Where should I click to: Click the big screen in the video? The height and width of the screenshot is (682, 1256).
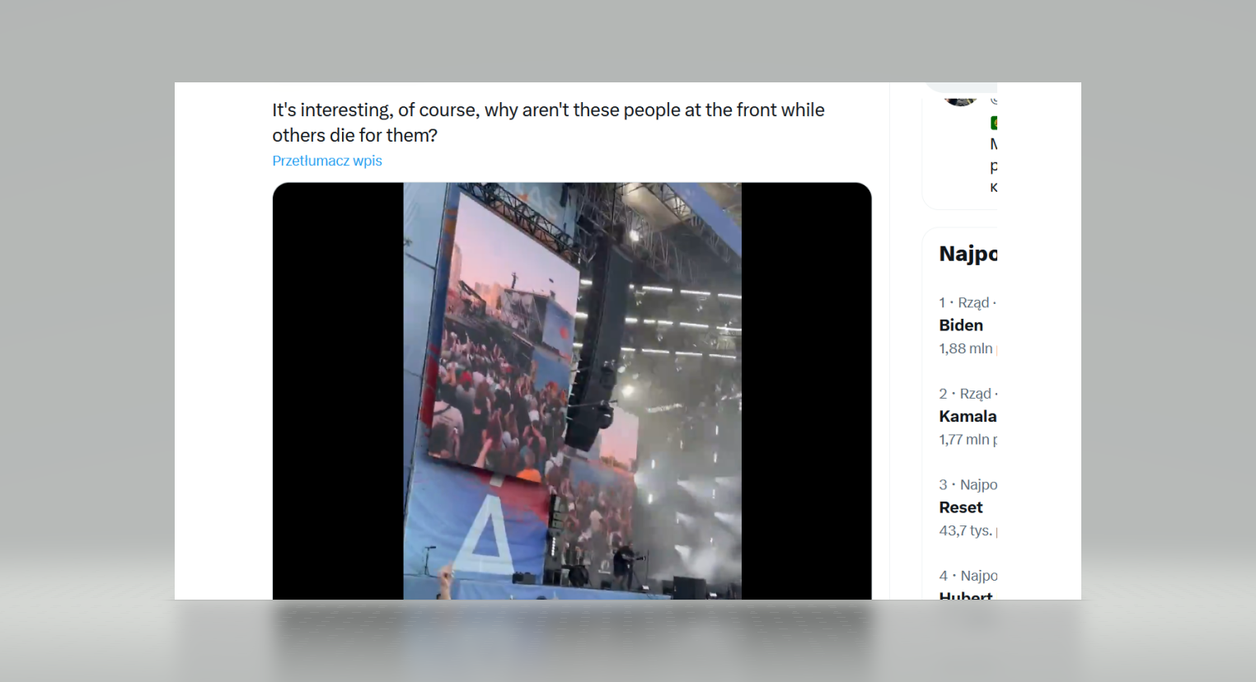[x=505, y=334]
